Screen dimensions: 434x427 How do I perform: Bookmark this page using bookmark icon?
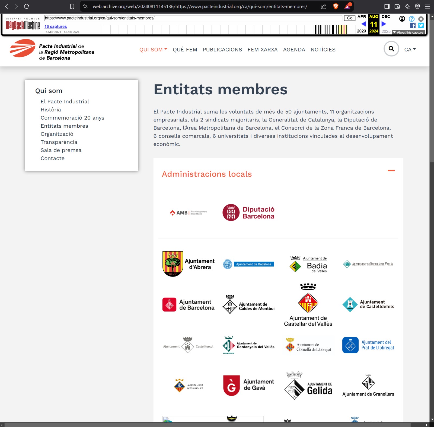click(x=72, y=7)
